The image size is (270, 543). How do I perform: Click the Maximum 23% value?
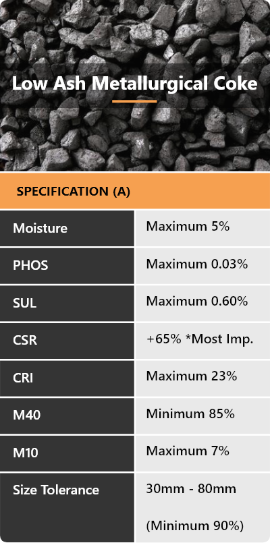click(x=191, y=376)
